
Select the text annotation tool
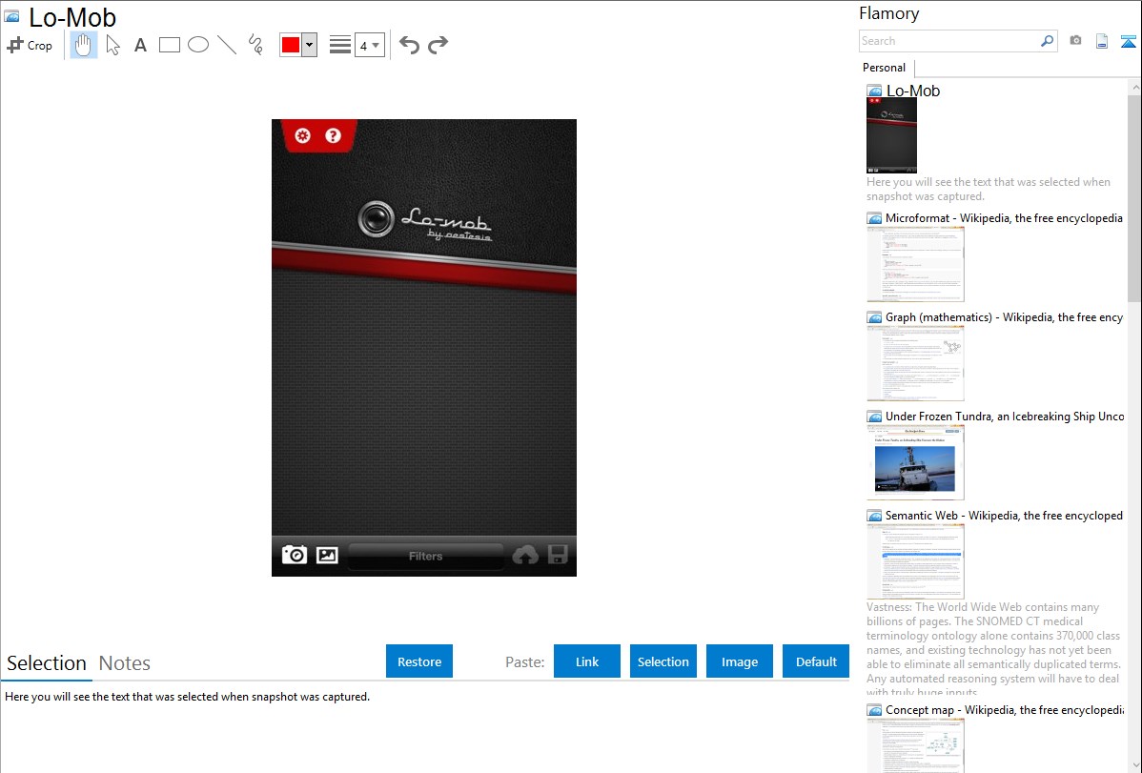[x=140, y=45]
